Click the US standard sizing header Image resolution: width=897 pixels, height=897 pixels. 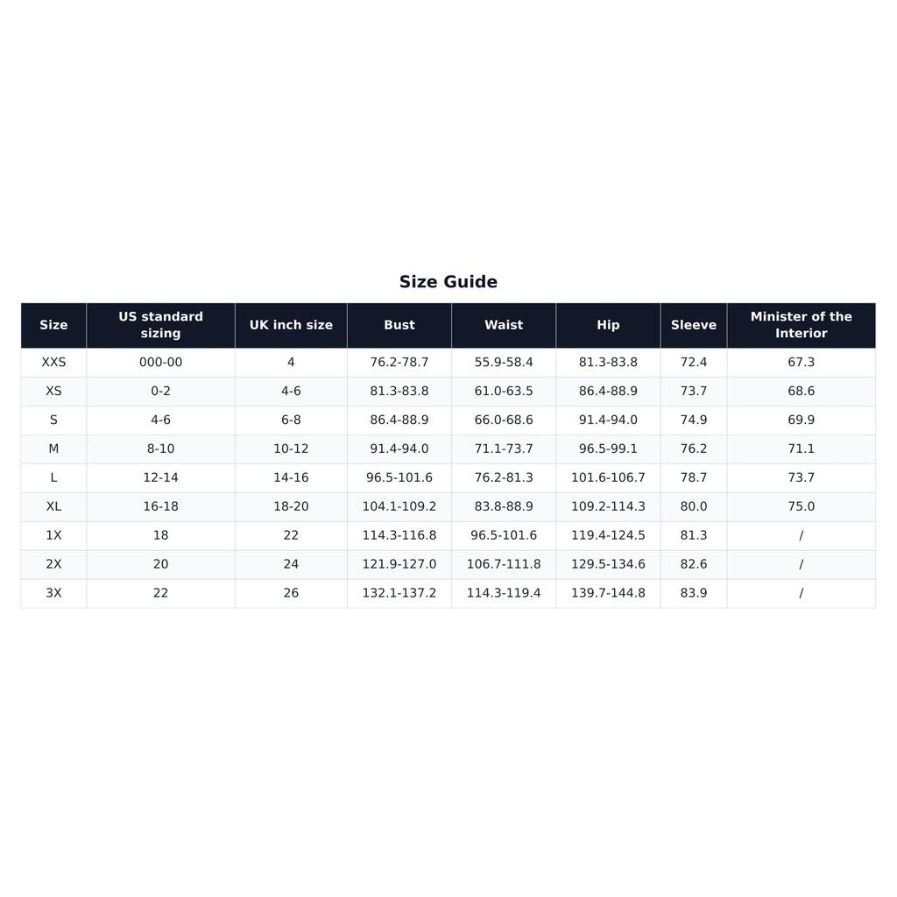pyautogui.click(x=161, y=325)
